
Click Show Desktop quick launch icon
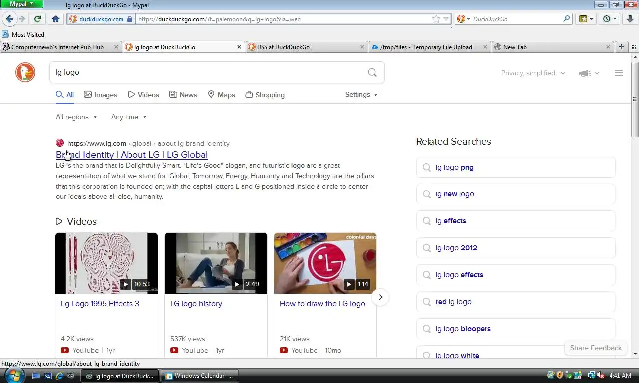click(36, 376)
